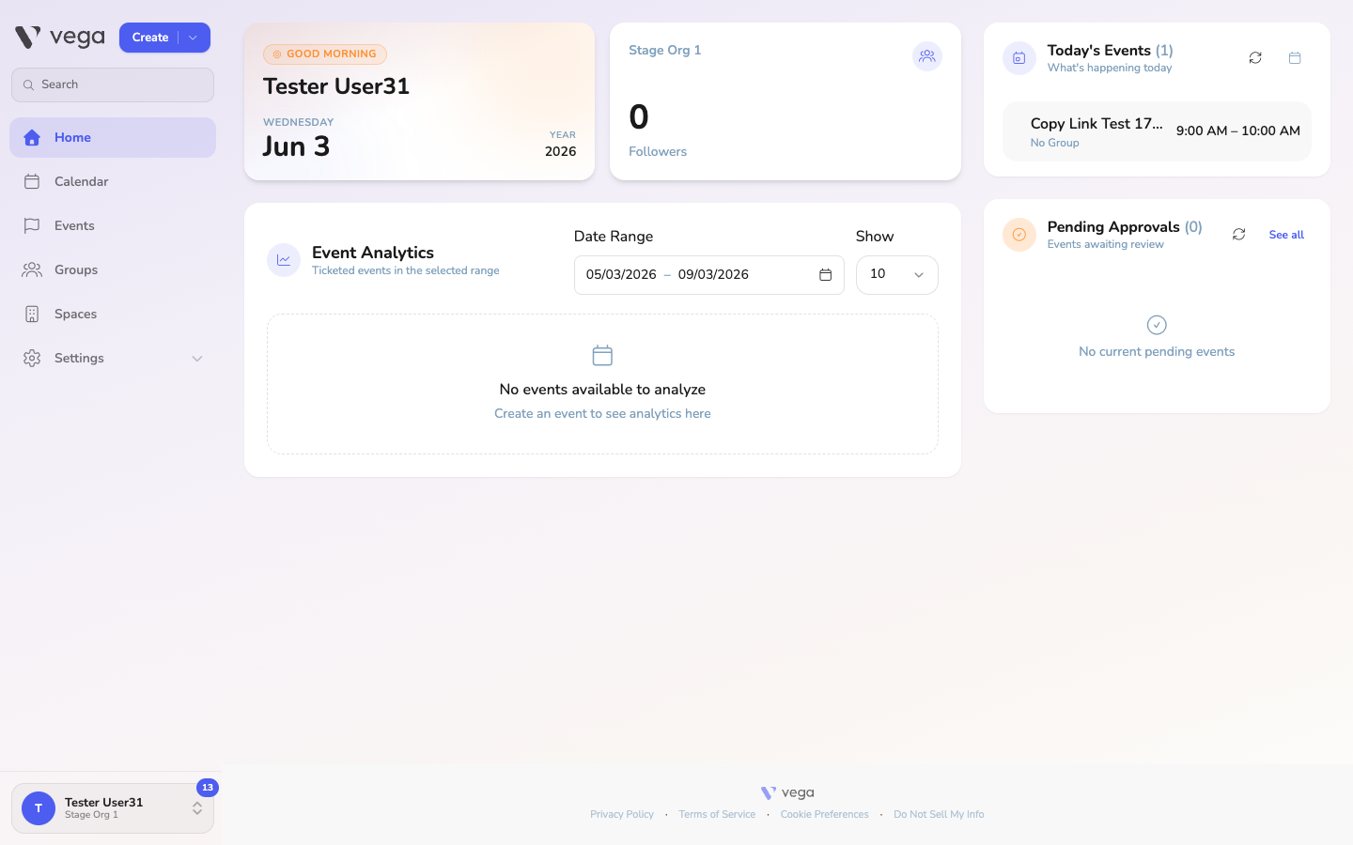Open the Events page from the sidebar
This screenshot has width=1353, height=845.
point(113,225)
